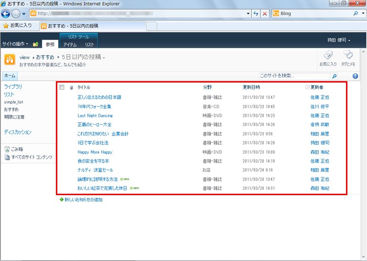367x261 pixels.
Task: Click the view breadcrumb link
Action: point(24,57)
